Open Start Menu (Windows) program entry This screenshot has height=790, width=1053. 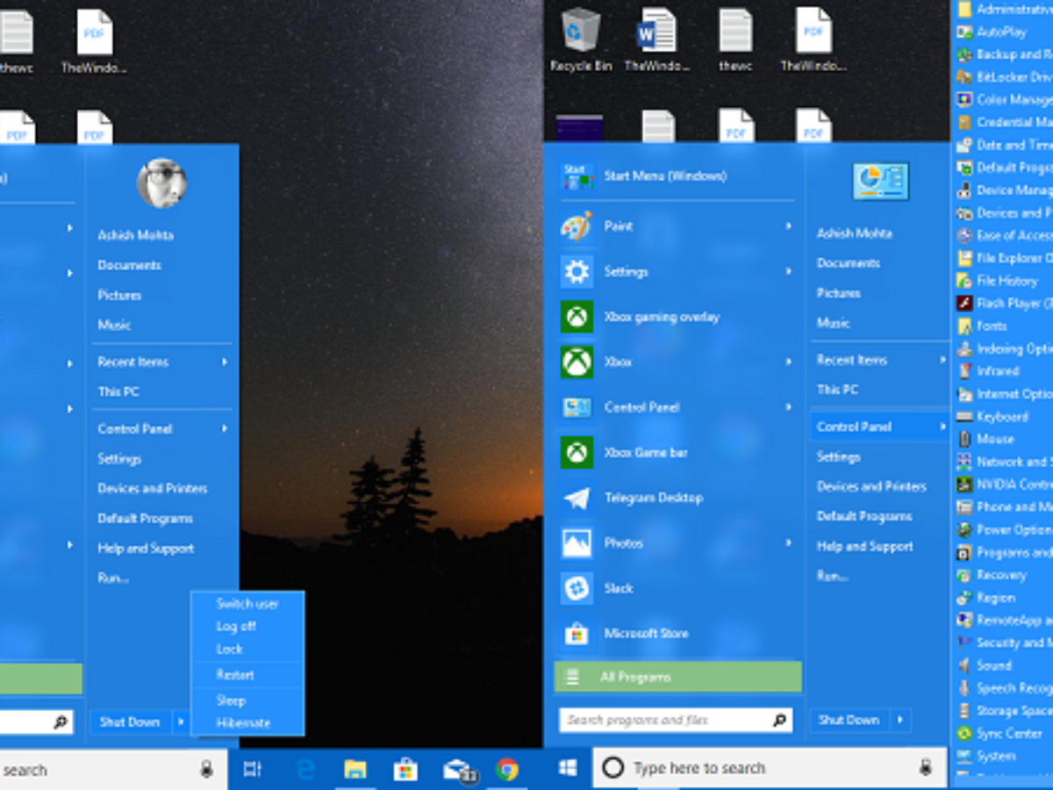[x=676, y=176]
